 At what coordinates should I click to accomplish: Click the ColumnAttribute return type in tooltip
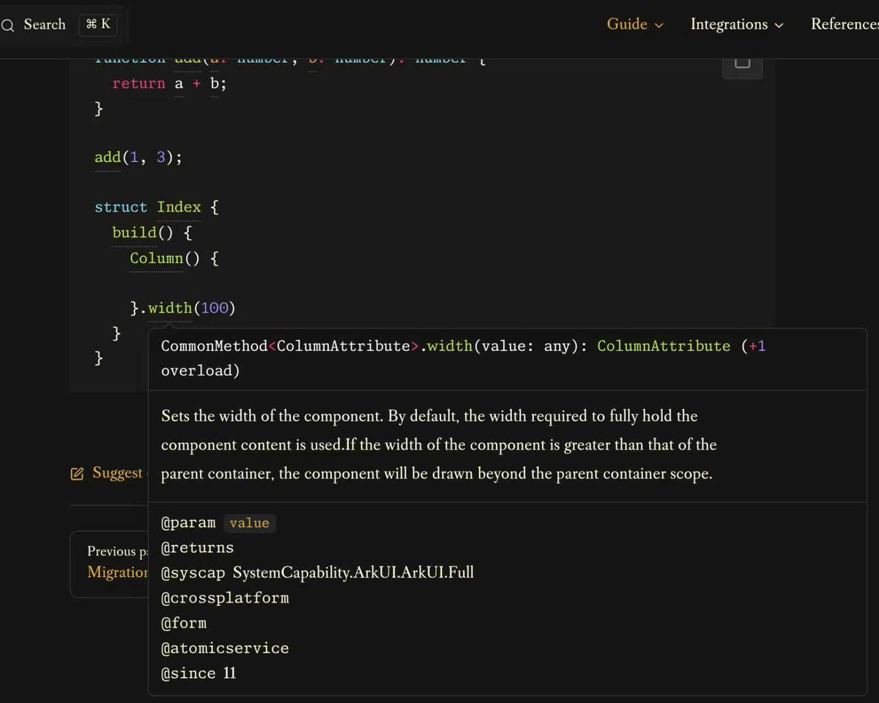pyautogui.click(x=664, y=346)
